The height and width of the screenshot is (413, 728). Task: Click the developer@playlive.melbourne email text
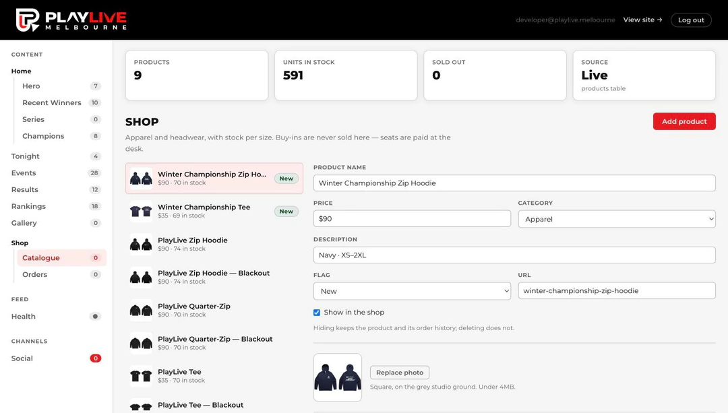[566, 20]
